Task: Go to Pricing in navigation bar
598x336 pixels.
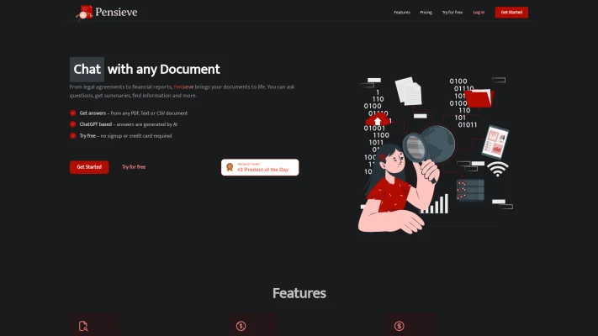Action: coord(426,13)
